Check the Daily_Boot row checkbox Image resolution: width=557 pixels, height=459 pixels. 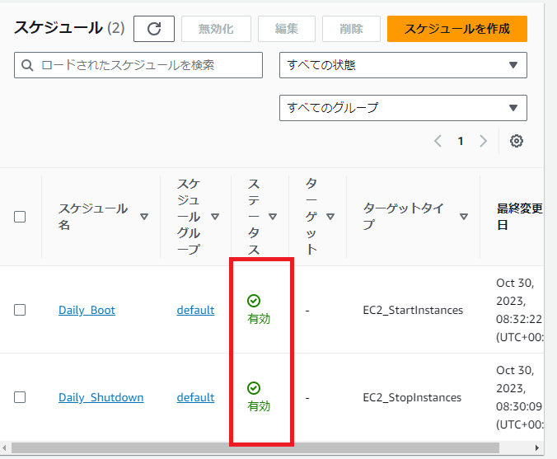click(x=20, y=310)
